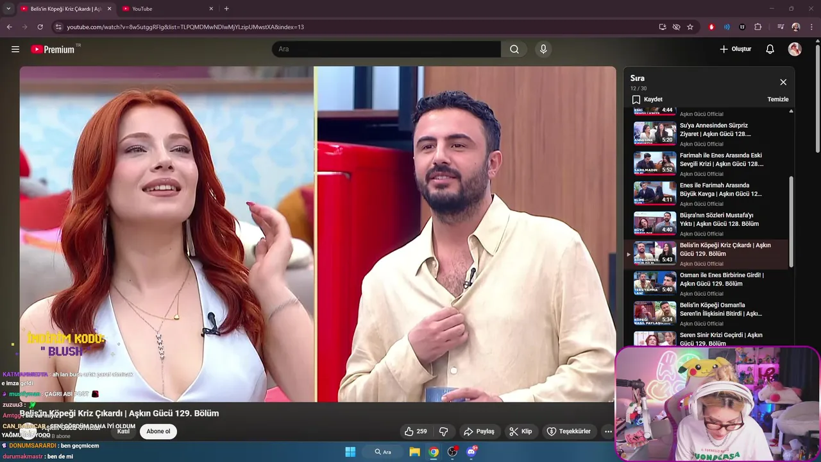Viewport: 821px width, 462px height.
Task: Open Discord from taskbar
Action: [x=472, y=452]
